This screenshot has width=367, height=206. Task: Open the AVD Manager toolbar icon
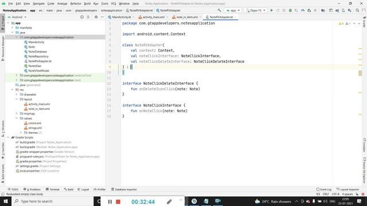(x=343, y=10)
